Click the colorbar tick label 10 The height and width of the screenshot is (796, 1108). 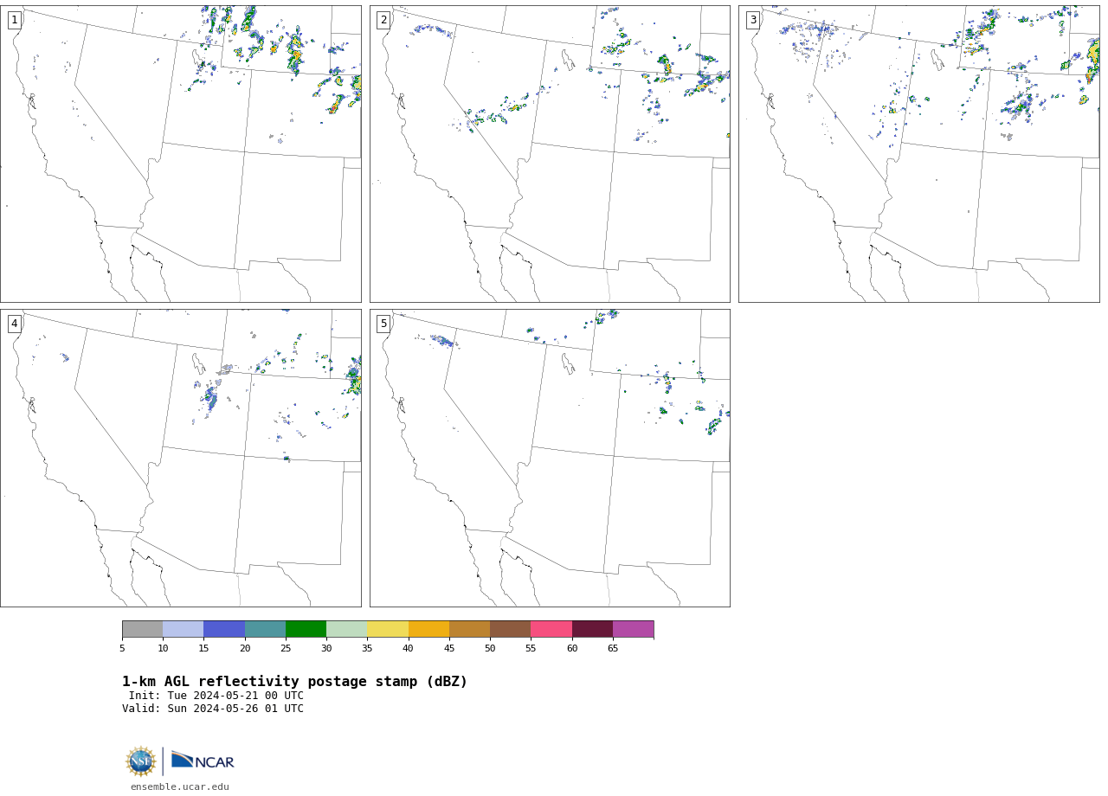coord(163,648)
